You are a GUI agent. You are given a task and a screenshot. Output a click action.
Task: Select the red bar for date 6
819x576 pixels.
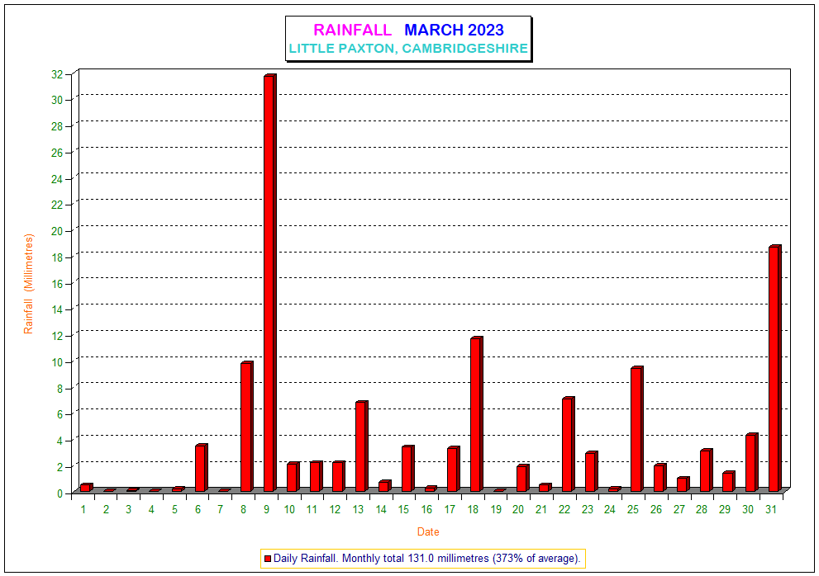[201, 468]
